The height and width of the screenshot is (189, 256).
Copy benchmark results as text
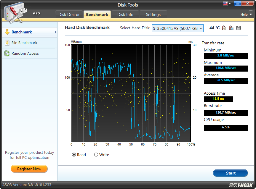tap(224, 28)
